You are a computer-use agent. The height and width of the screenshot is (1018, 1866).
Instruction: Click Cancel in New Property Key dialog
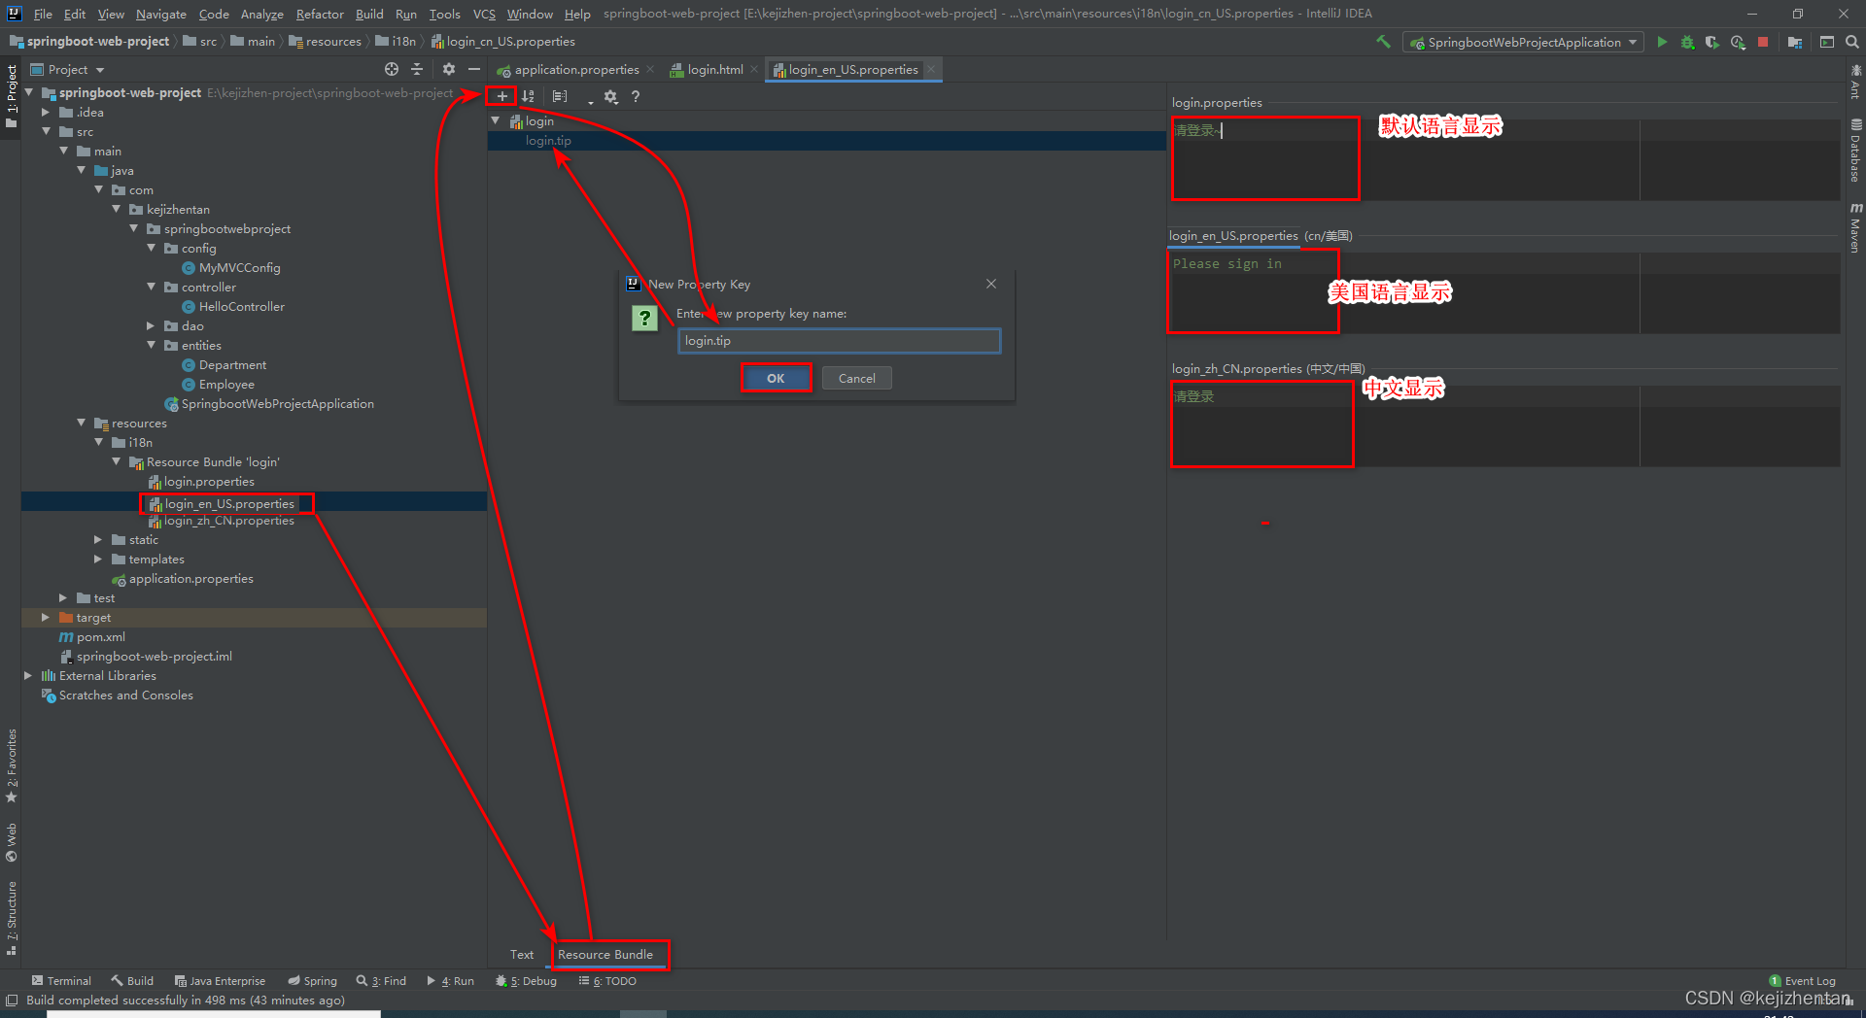(857, 379)
